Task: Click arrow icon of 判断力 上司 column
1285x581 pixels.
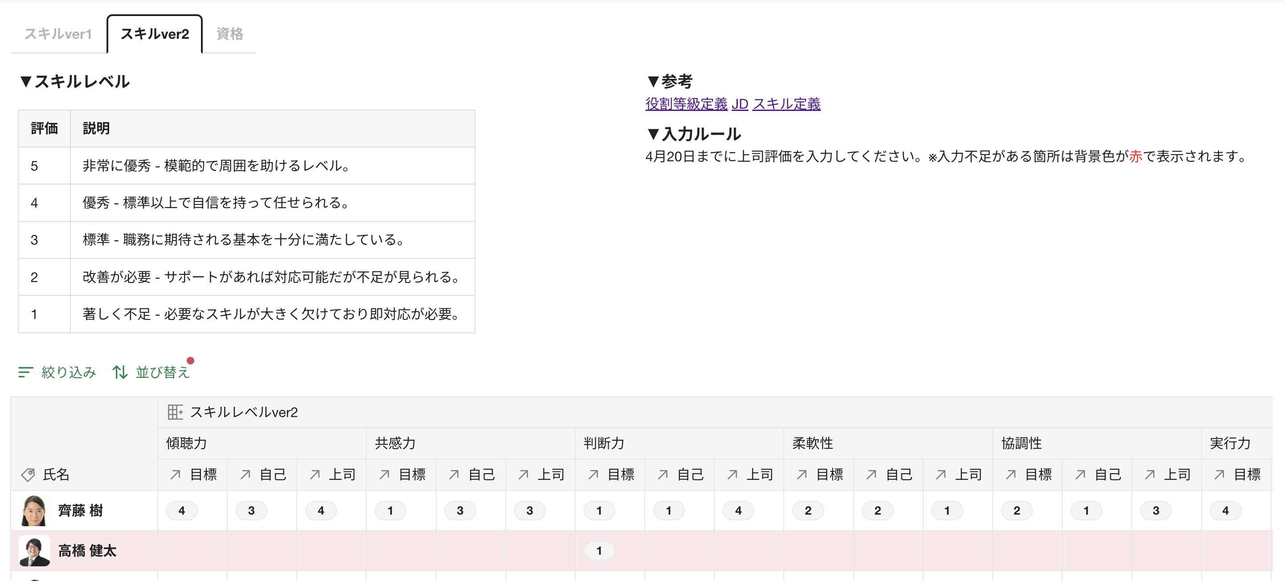Action: 733,474
